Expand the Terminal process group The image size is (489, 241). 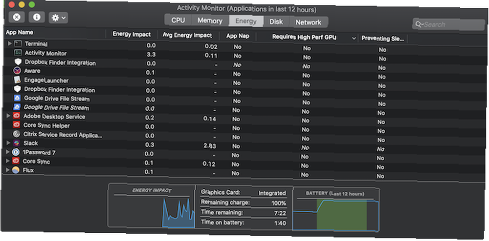10,43
